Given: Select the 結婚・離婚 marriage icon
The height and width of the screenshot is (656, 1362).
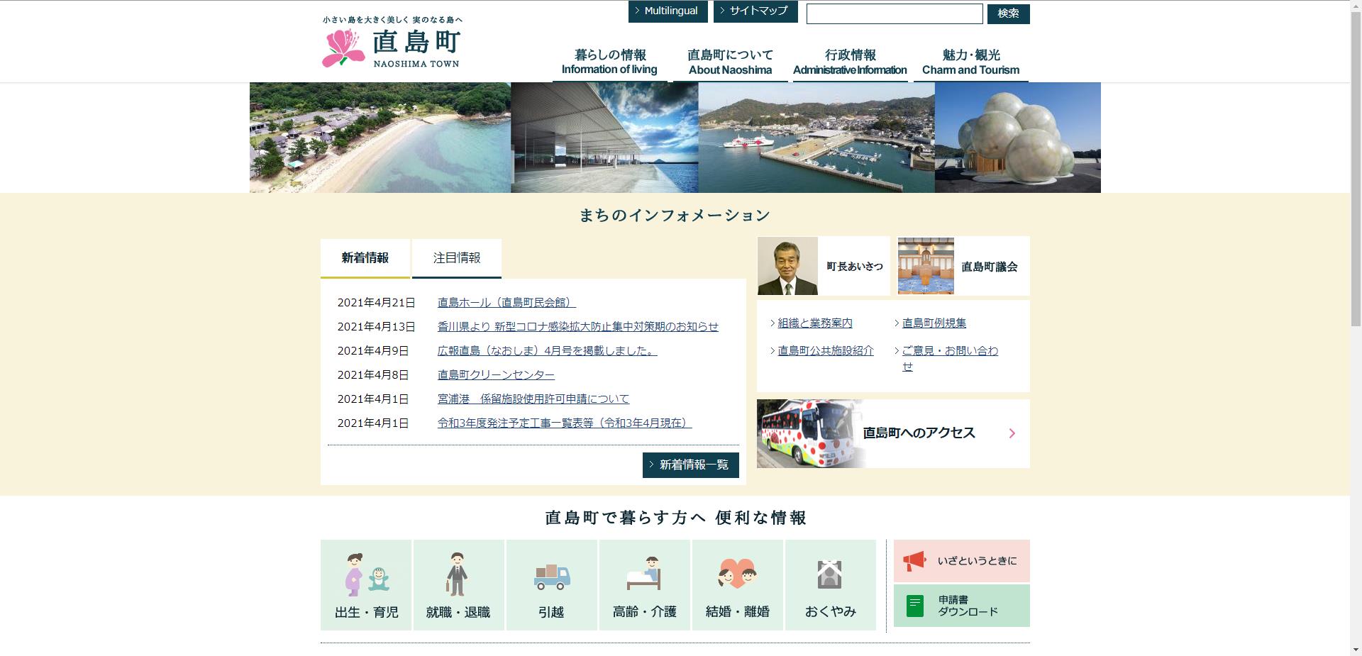Looking at the screenshot, I should click(737, 583).
